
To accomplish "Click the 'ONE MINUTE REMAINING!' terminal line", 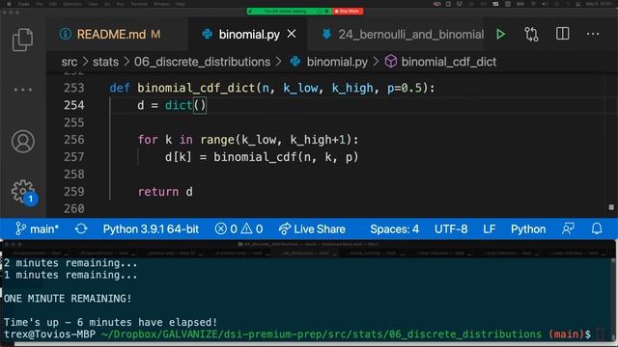I will click(x=68, y=299).
